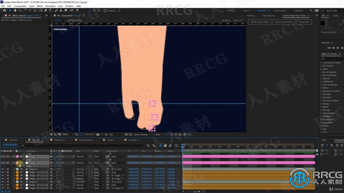Toggle visibility of layer 50 Finger 1

click(x=2, y=182)
